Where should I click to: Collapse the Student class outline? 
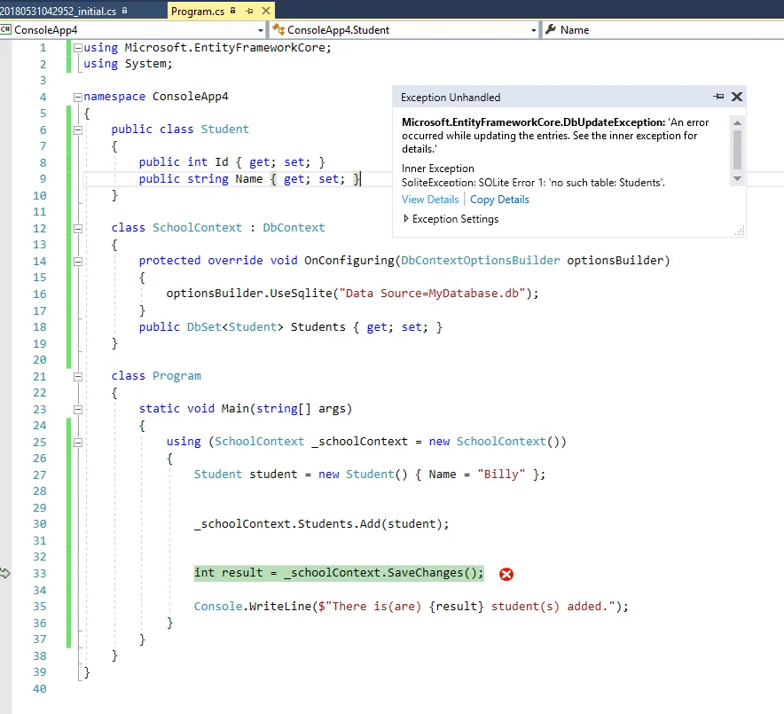point(78,129)
